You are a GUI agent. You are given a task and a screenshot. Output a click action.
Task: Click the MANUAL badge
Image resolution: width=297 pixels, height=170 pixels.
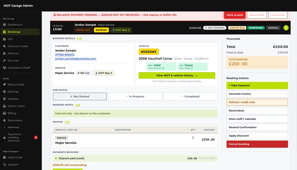click(x=273, y=28)
